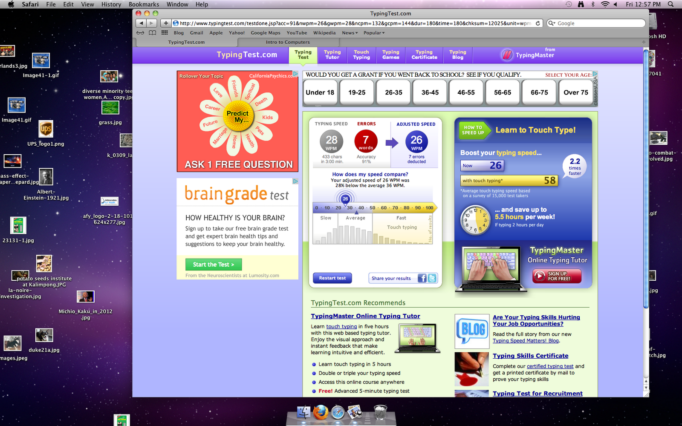
Task: Open UPS_logo1.png desktop file icon
Action: [x=46, y=128]
